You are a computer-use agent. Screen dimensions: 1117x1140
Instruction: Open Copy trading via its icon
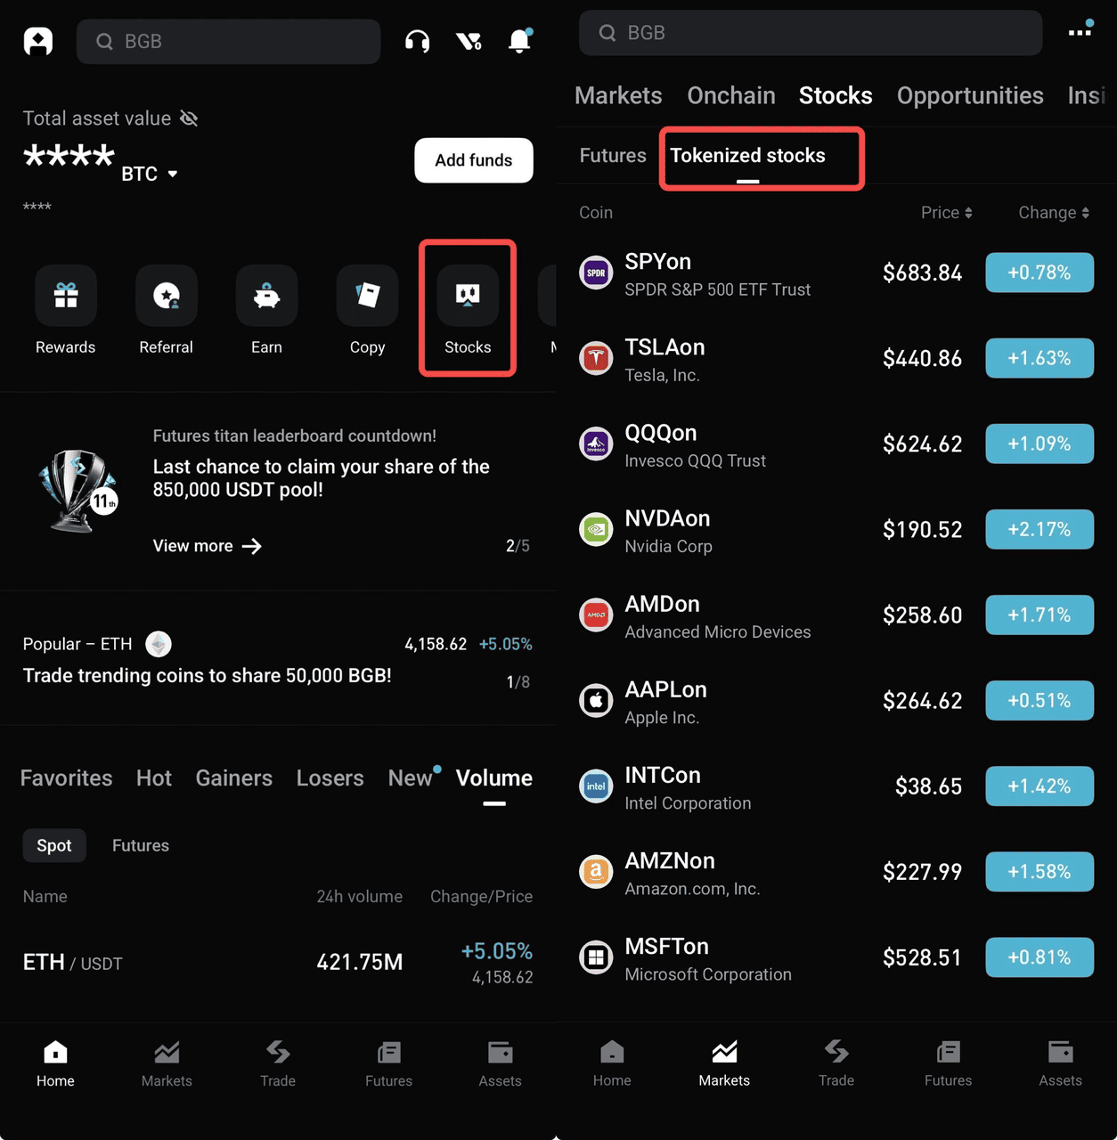(x=367, y=296)
